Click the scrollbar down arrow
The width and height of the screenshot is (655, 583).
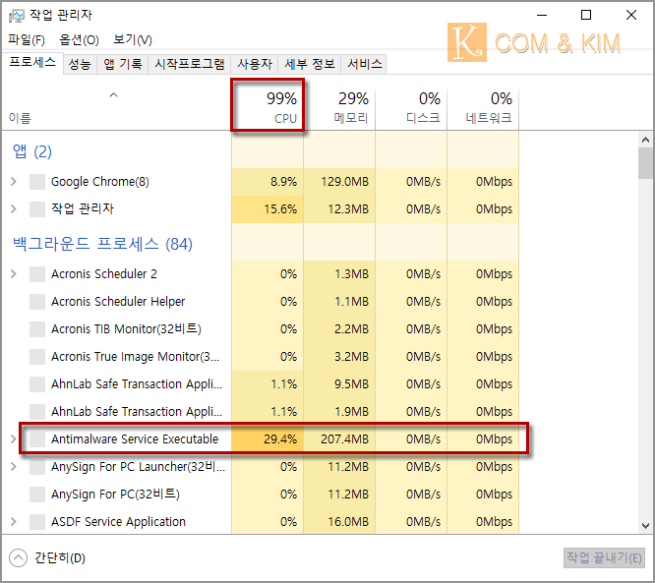646,526
